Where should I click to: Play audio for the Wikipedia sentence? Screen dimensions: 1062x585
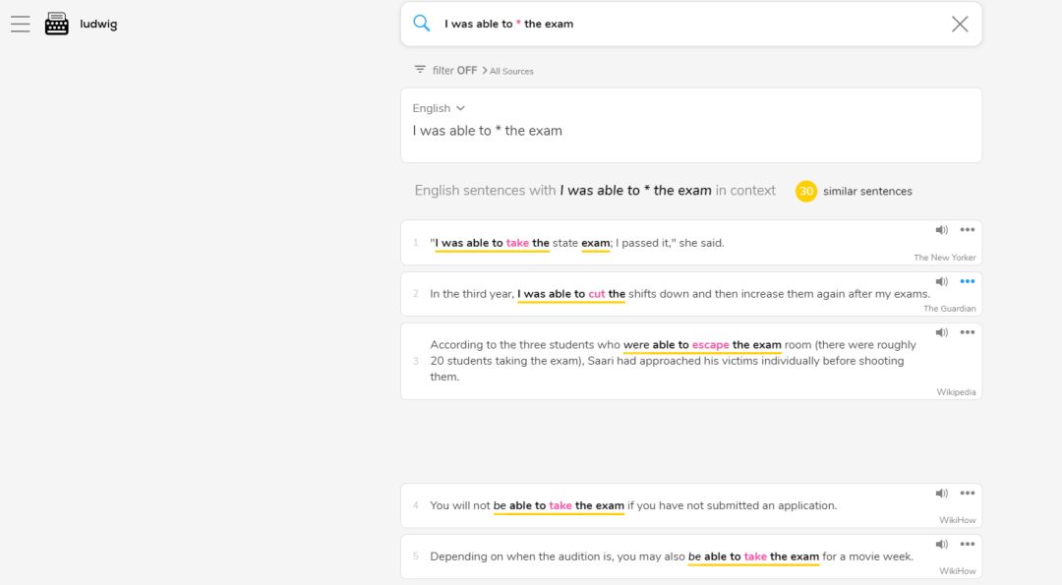[x=942, y=332]
